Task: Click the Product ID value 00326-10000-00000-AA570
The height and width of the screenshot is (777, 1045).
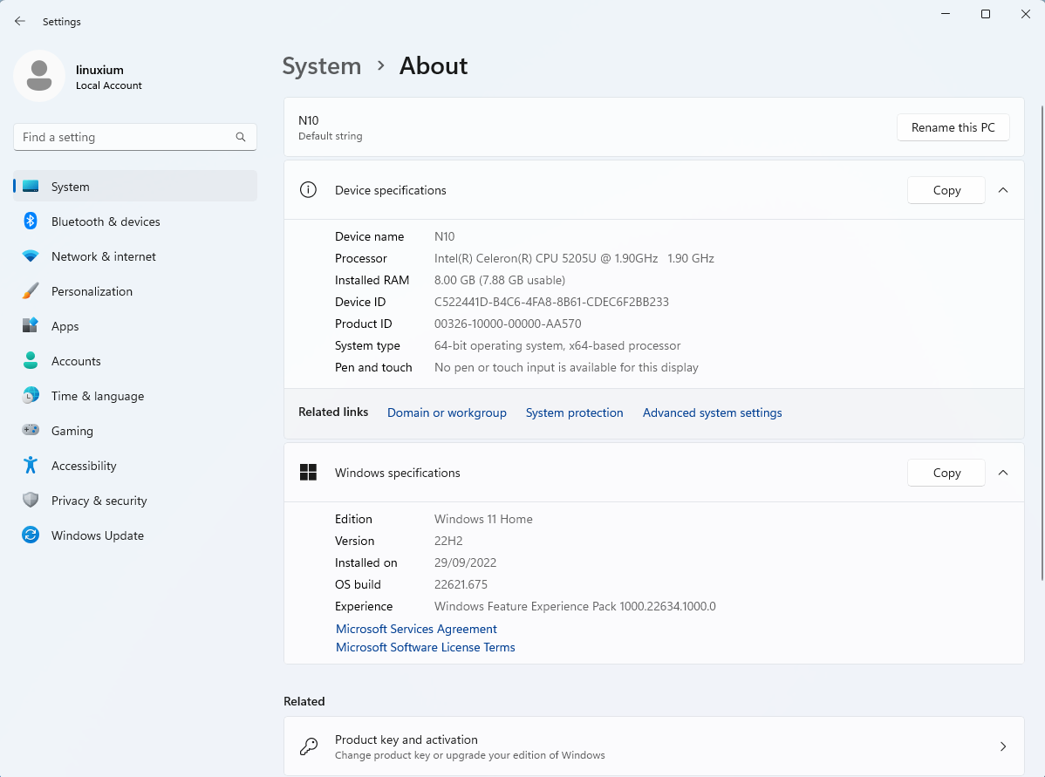Action: click(x=508, y=324)
